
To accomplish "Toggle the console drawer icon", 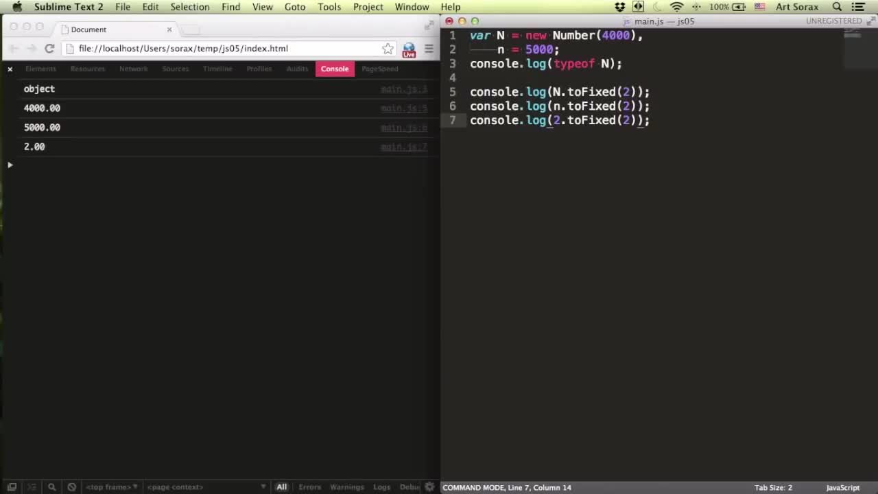I will [32, 487].
